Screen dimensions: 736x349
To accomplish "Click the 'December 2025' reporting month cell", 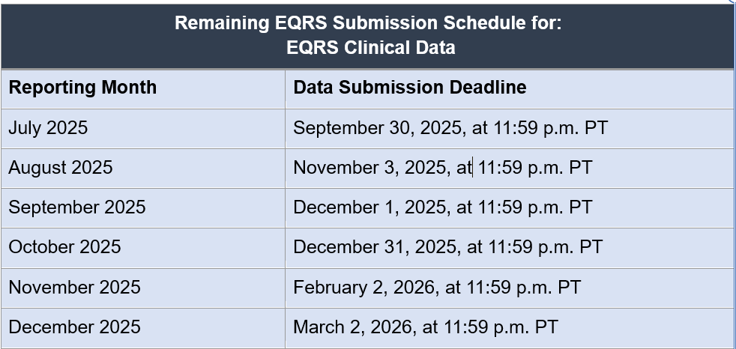I will (x=74, y=327).
